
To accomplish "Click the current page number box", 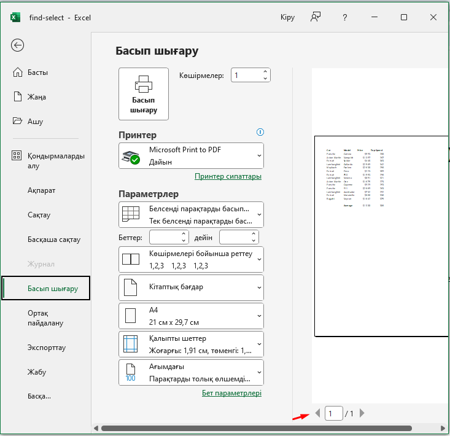I will pyautogui.click(x=334, y=413).
